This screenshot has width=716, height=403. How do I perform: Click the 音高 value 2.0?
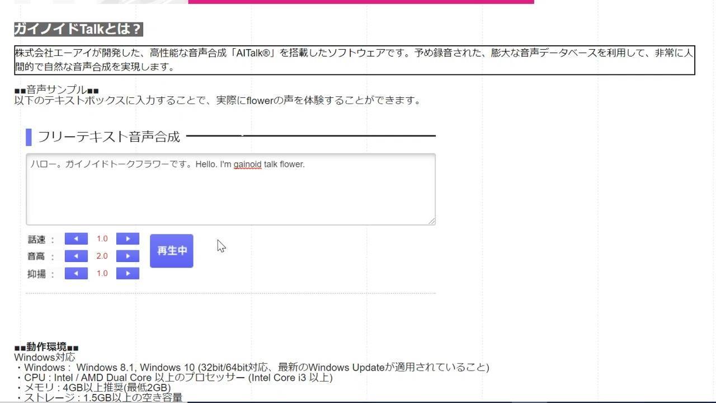click(102, 256)
